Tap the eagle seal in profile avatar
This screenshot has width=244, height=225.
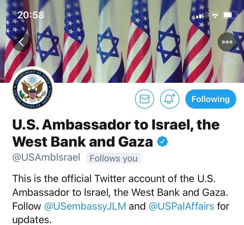(x=32, y=90)
